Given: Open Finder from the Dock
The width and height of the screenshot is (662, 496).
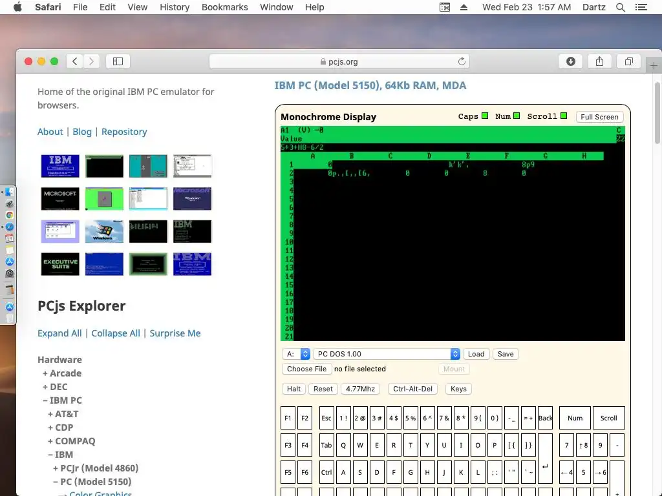Looking at the screenshot, I should click(9, 192).
